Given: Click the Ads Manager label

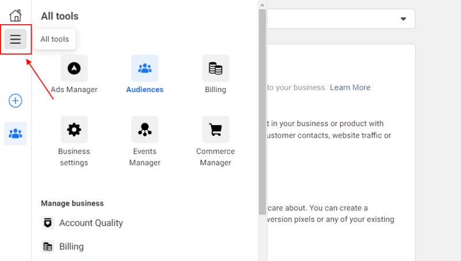Looking at the screenshot, I should click(74, 90).
